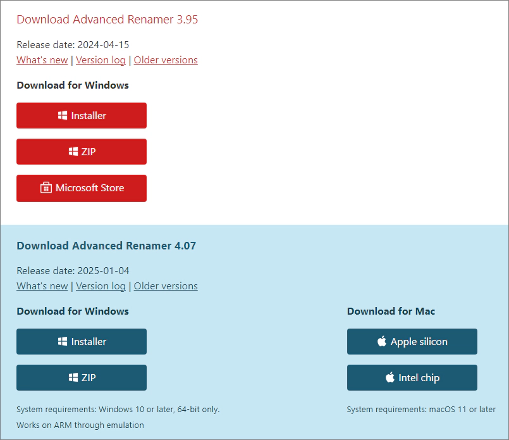This screenshot has height=440, width=509.
Task: Open the blue What's new link for 4.07
Action: tap(42, 286)
